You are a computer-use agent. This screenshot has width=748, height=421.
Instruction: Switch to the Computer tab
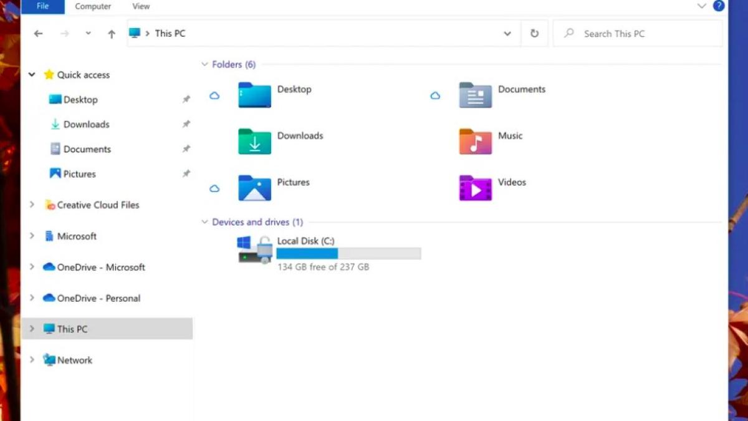click(92, 6)
